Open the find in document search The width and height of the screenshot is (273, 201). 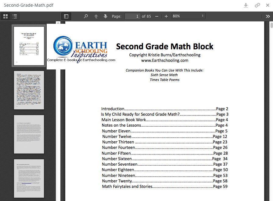(x=86, y=16)
